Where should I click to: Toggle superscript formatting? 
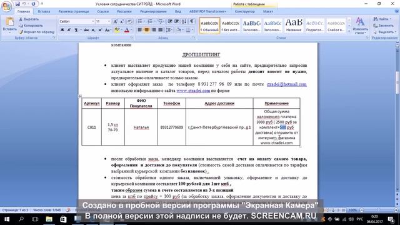[100, 30]
